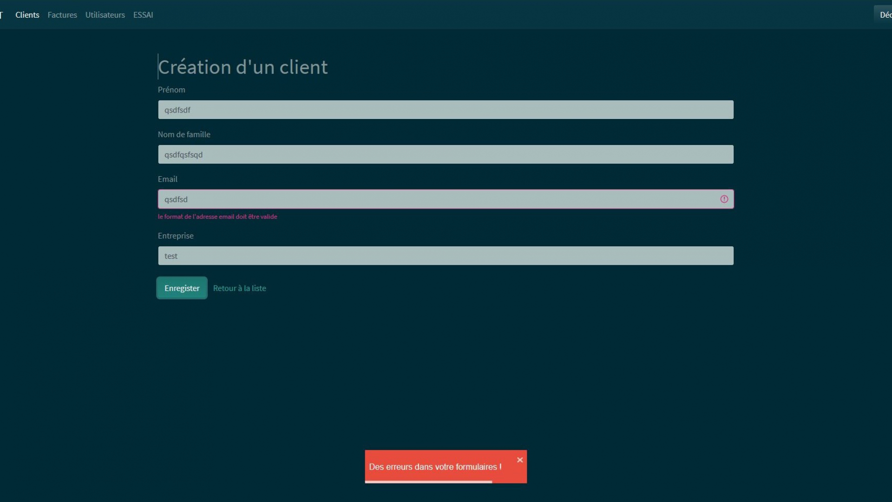
Task: Close the red error toast notification
Action: 520,460
